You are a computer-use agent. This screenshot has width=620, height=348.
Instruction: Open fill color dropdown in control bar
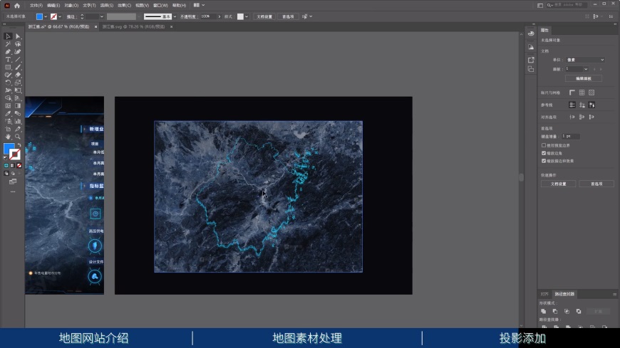(46, 16)
